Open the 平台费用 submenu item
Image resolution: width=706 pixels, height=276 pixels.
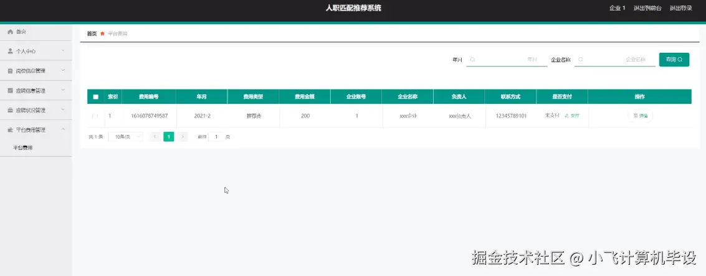click(x=36, y=147)
